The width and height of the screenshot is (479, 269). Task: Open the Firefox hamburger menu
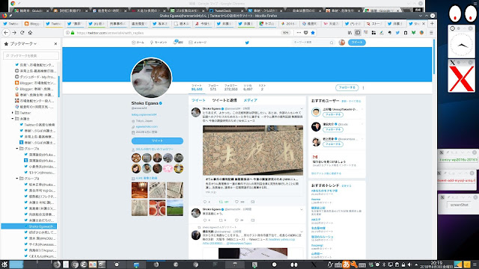[x=431, y=33]
